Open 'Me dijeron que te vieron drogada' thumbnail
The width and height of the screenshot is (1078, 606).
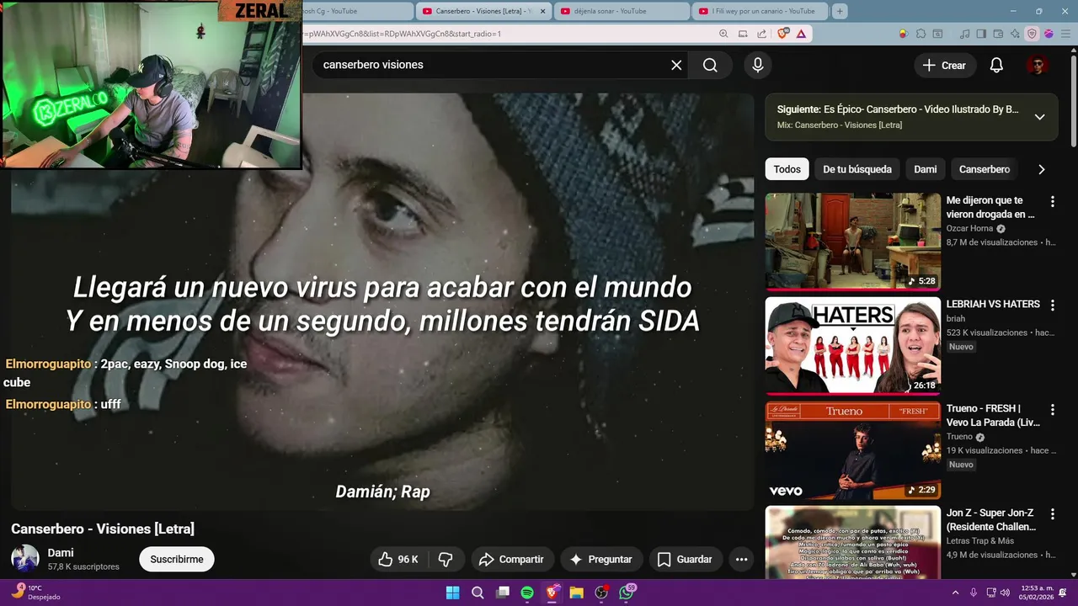coord(852,241)
